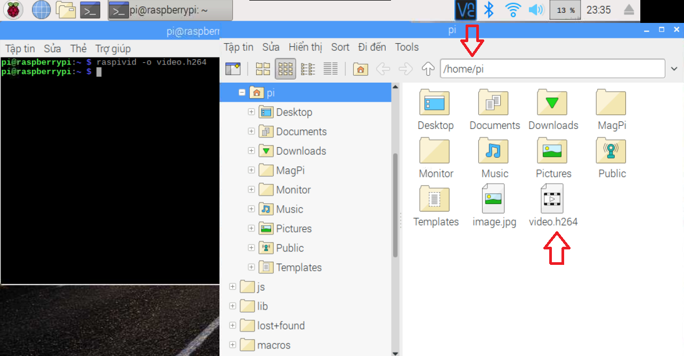
Task: Open the Wi-Fi networks tray icon
Action: [513, 10]
